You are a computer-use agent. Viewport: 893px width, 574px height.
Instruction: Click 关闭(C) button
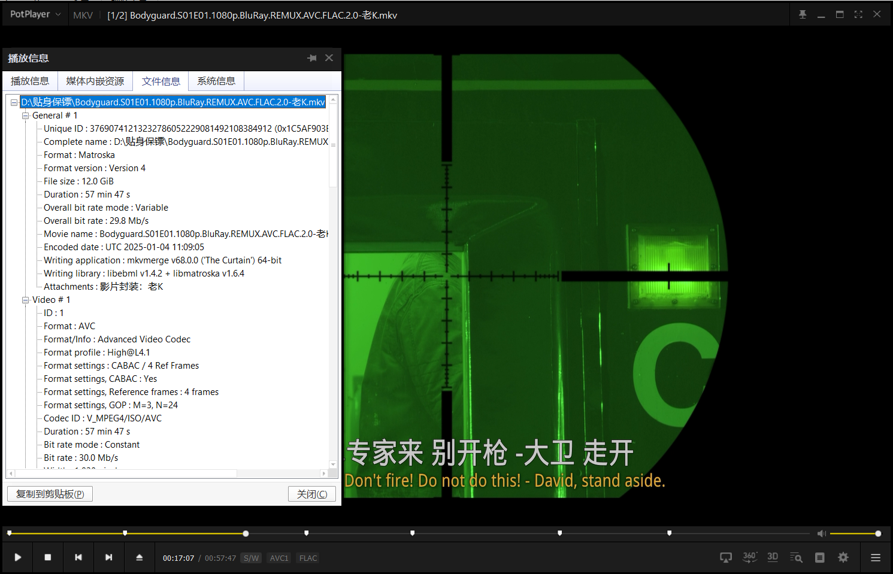pos(312,494)
